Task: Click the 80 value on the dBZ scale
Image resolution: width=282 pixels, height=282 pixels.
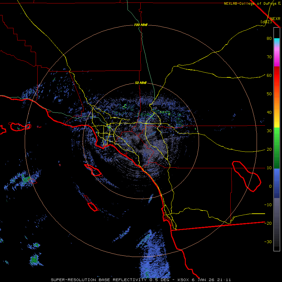Action: point(269,39)
